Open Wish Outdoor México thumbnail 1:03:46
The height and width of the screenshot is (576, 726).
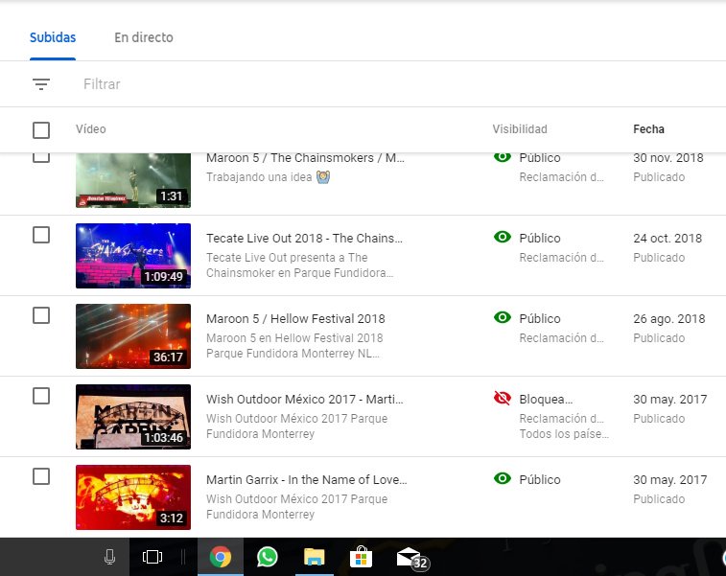(133, 417)
